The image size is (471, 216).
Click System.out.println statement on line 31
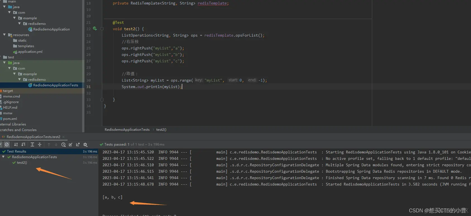(152, 87)
